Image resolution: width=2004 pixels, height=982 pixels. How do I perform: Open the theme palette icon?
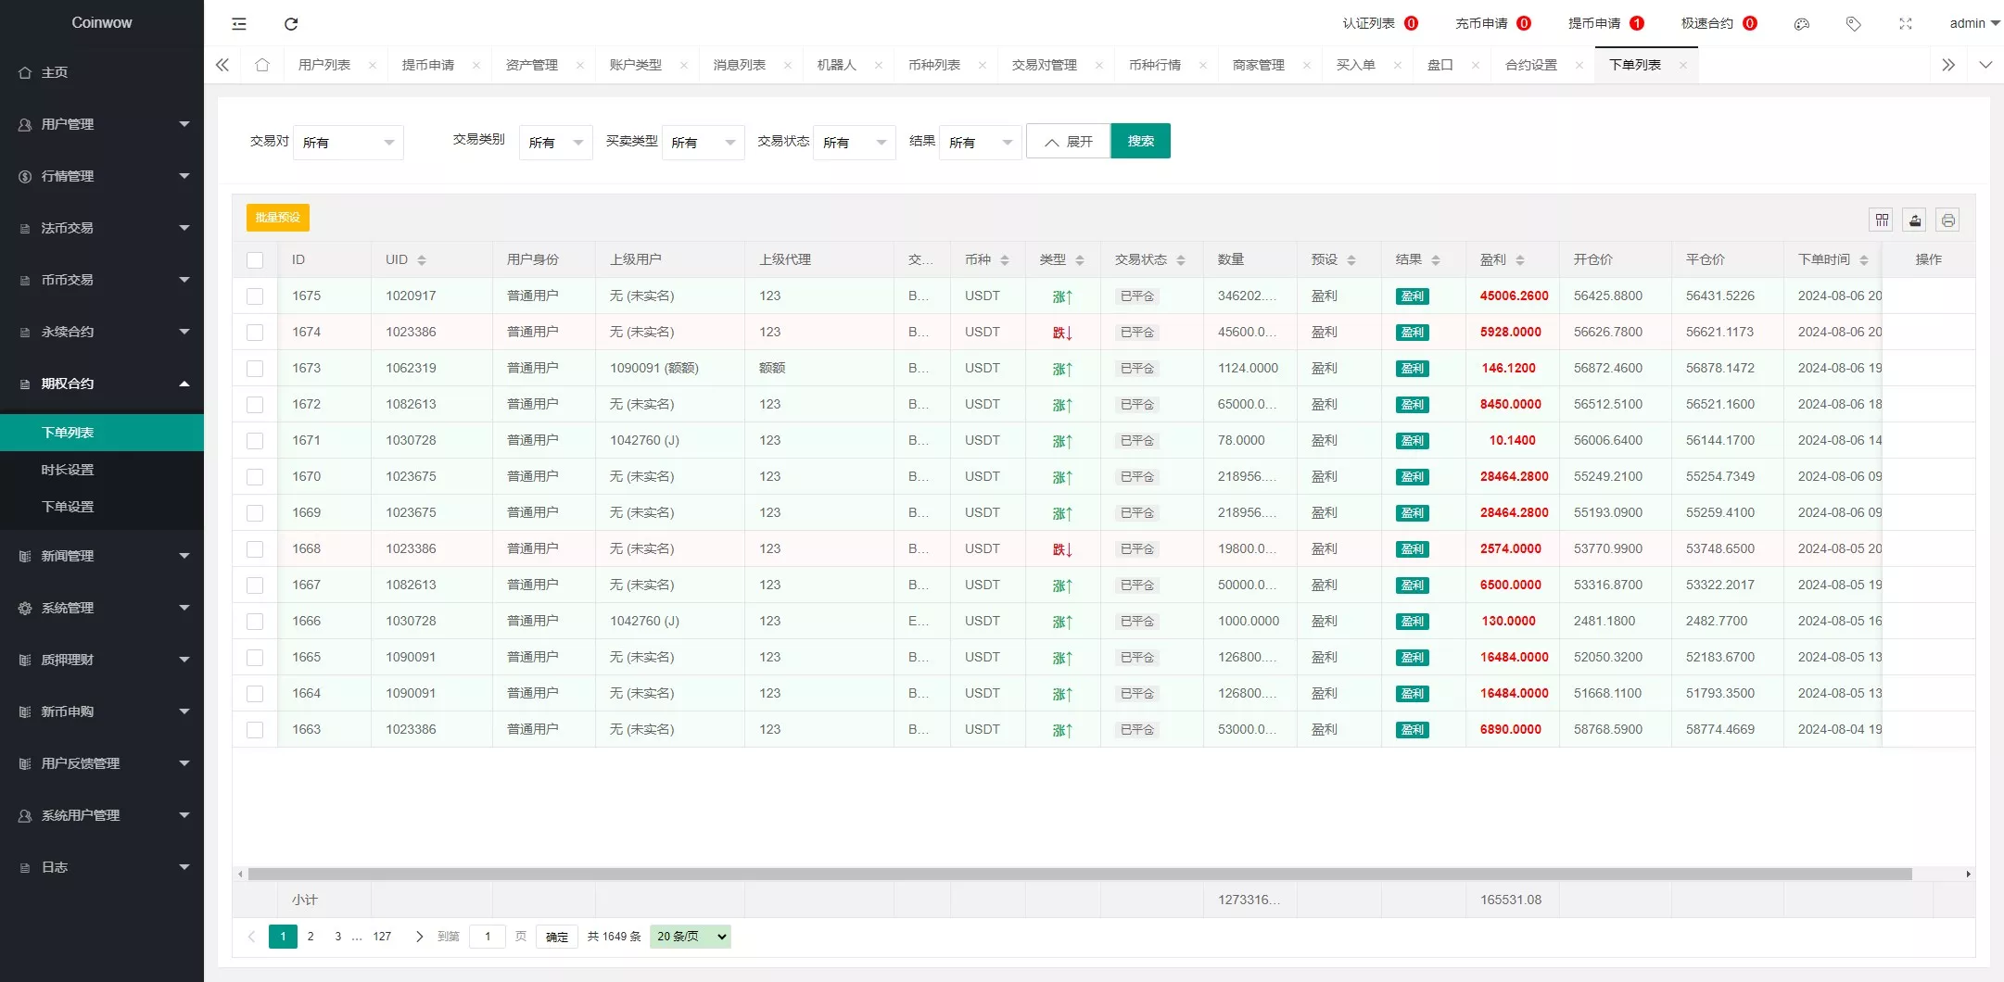tap(1801, 24)
